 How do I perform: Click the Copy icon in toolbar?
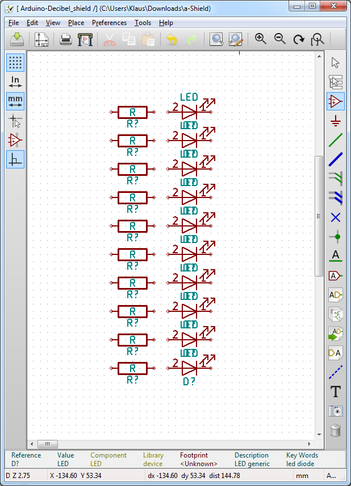[129, 39]
